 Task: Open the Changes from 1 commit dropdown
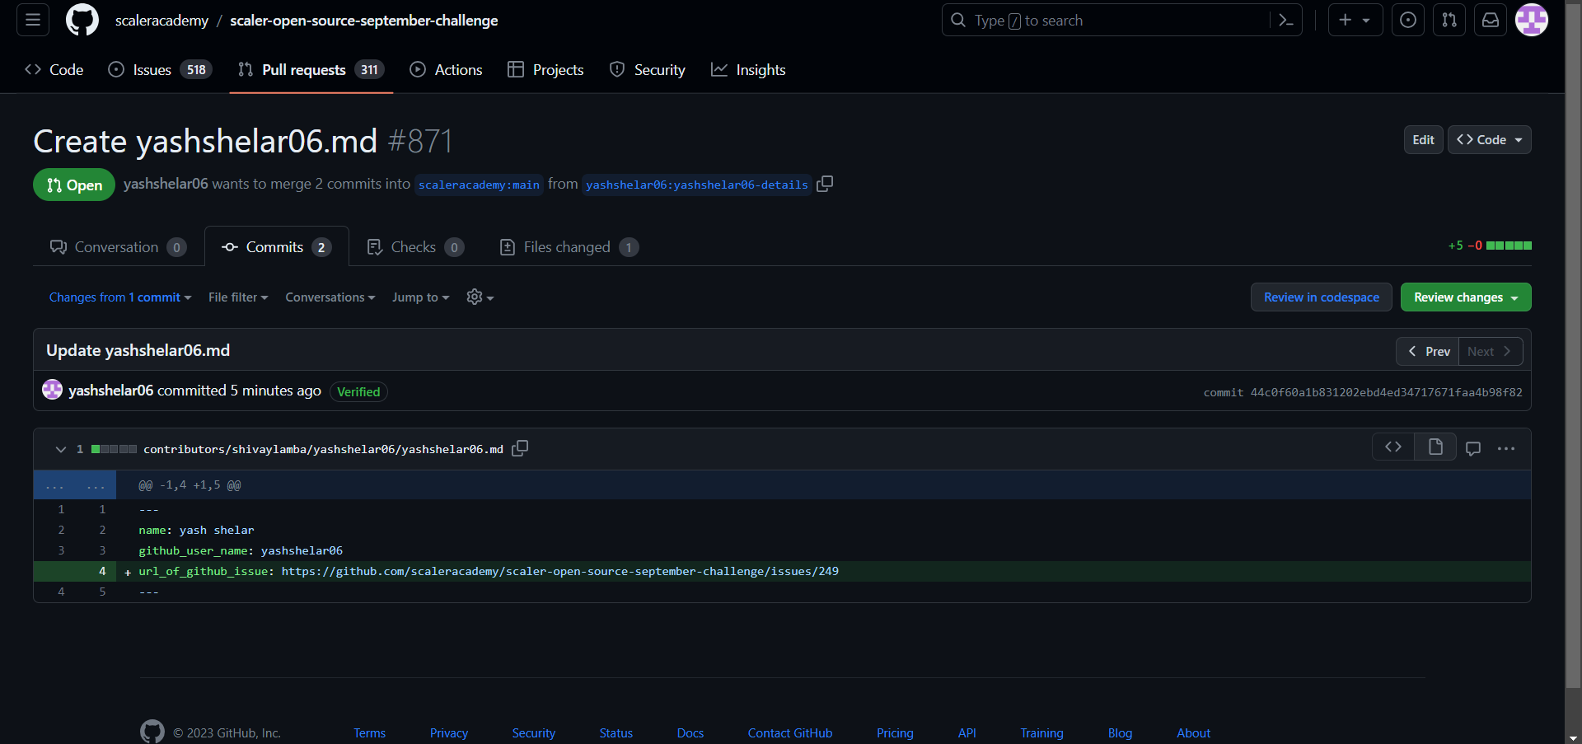[x=119, y=297]
